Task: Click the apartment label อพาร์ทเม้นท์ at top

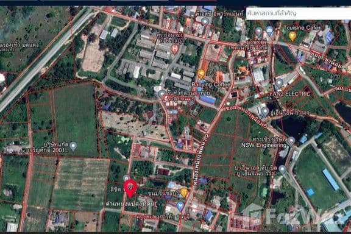Action: 219,14
